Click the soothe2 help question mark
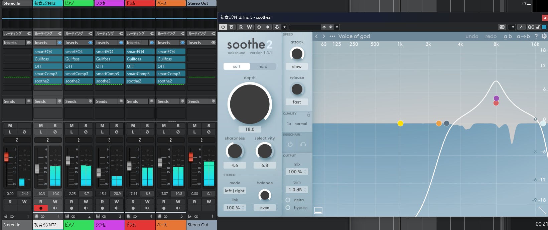Image resolution: width=548 pixels, height=230 pixels. click(x=536, y=36)
